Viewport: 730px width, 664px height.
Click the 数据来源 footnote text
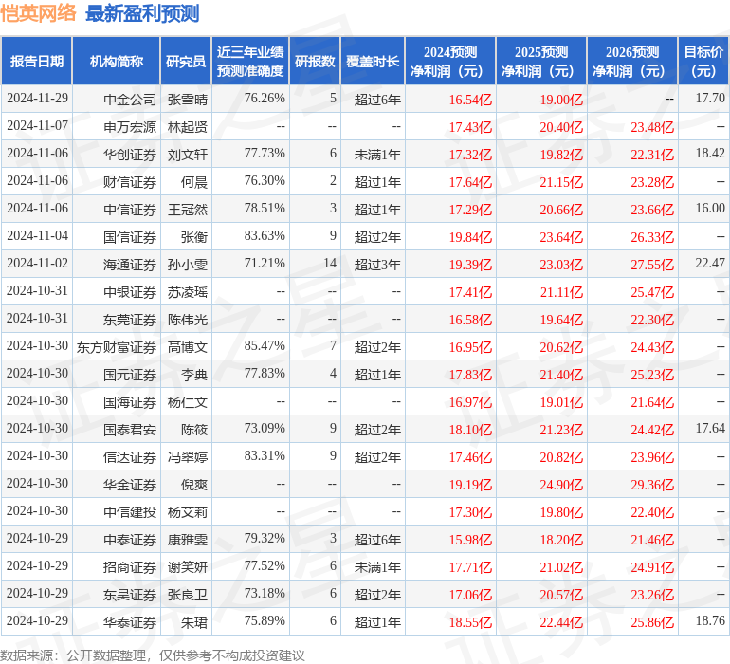tap(153, 655)
